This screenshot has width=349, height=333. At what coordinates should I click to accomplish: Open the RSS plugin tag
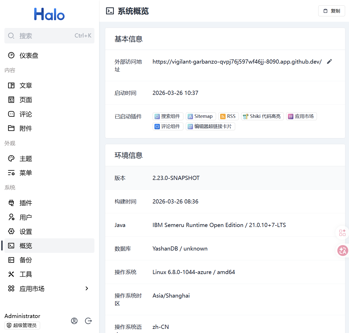228,116
